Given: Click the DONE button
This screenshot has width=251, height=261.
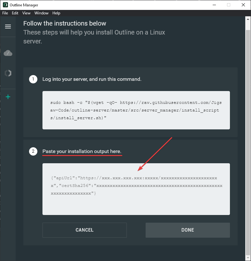Looking at the screenshot, I should [x=188, y=230].
